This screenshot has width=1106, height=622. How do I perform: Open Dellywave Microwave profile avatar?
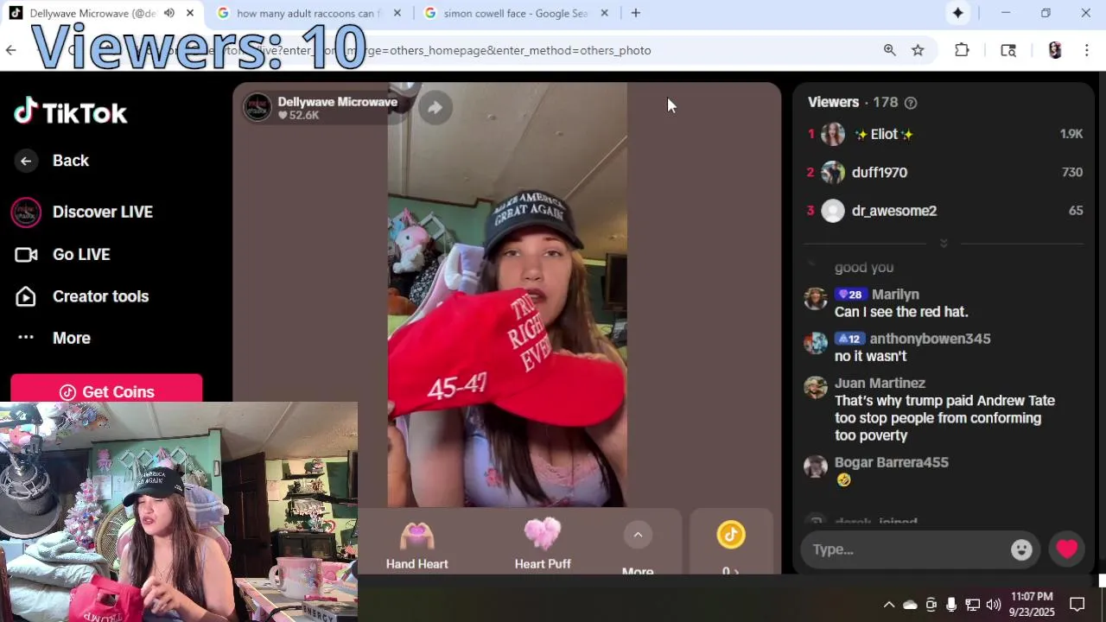257,107
